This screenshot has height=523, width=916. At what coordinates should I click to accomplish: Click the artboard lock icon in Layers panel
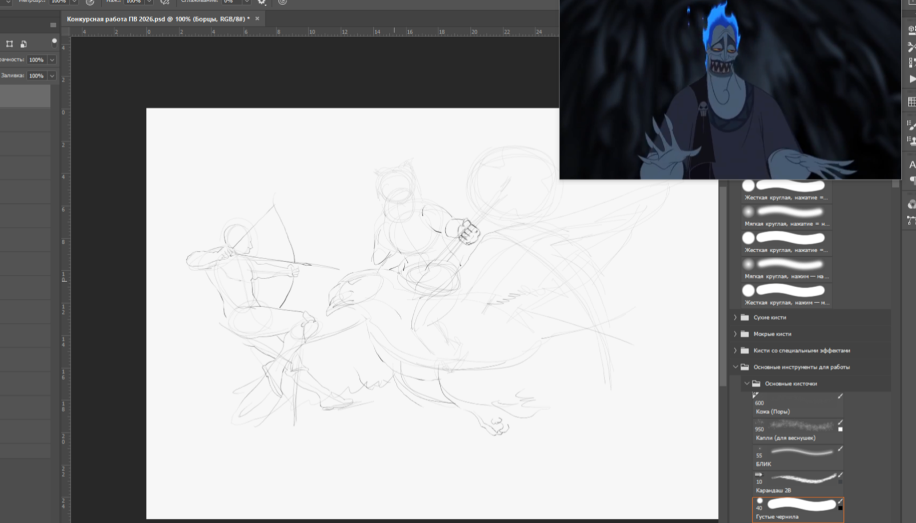pyautogui.click(x=10, y=44)
